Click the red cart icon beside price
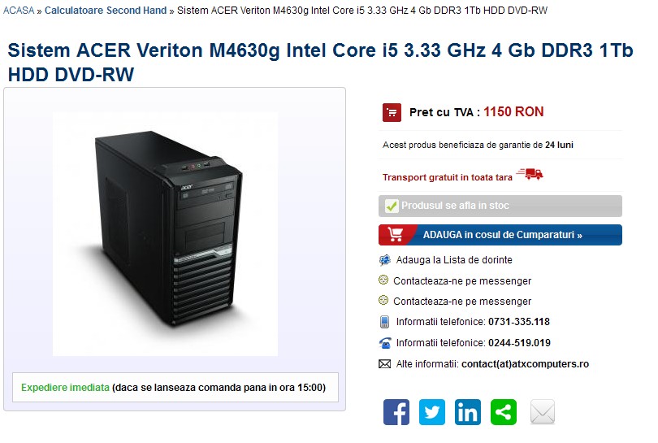 pyautogui.click(x=392, y=112)
